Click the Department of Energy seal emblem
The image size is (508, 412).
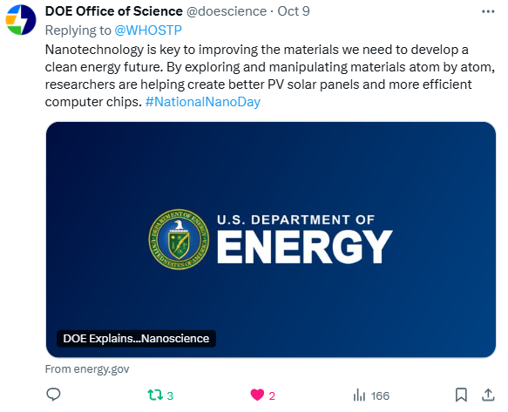(179, 239)
